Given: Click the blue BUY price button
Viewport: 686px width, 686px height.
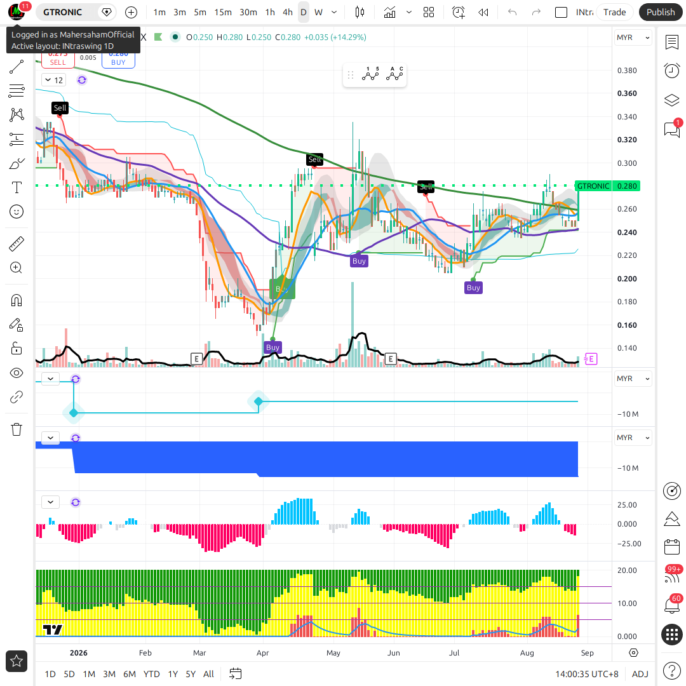Looking at the screenshot, I should point(118,60).
